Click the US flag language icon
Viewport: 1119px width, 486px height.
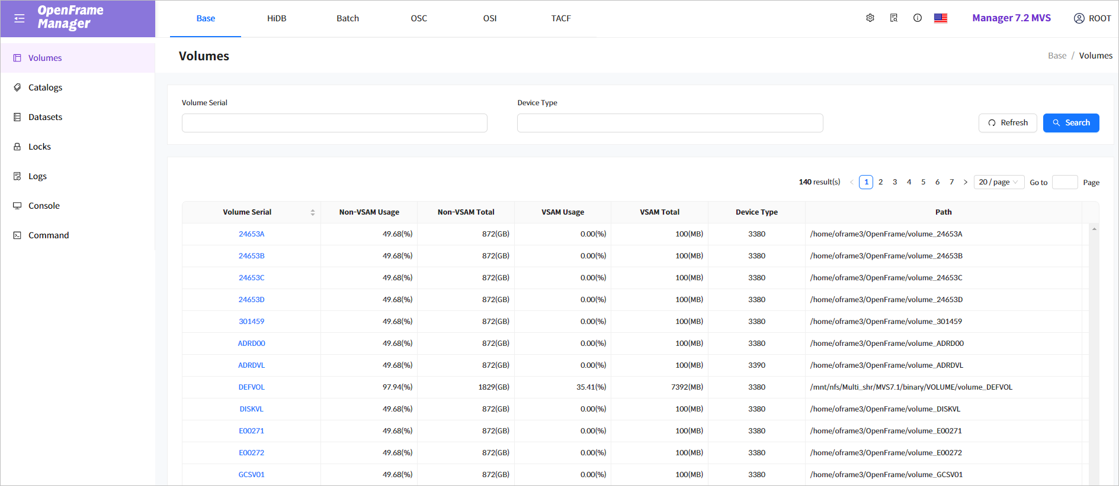[941, 18]
